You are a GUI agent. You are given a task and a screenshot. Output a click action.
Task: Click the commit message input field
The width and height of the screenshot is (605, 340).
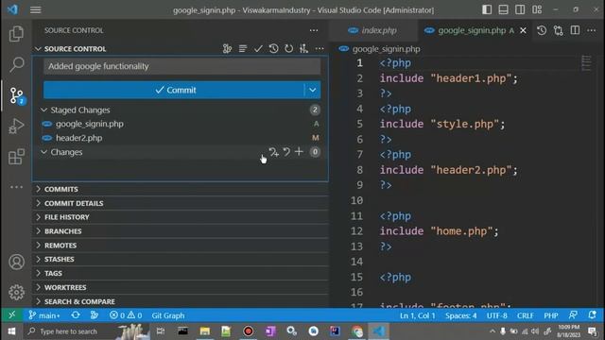(x=181, y=66)
